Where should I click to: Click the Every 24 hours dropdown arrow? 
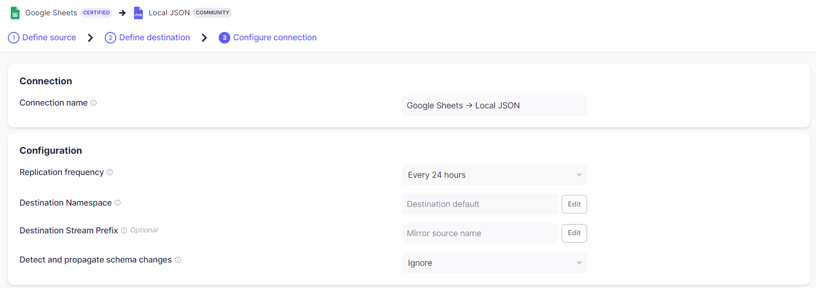(x=579, y=175)
